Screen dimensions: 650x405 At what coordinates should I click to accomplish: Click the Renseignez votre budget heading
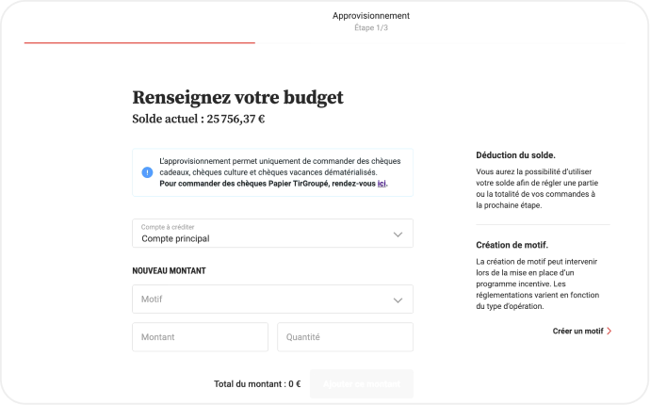(x=237, y=97)
